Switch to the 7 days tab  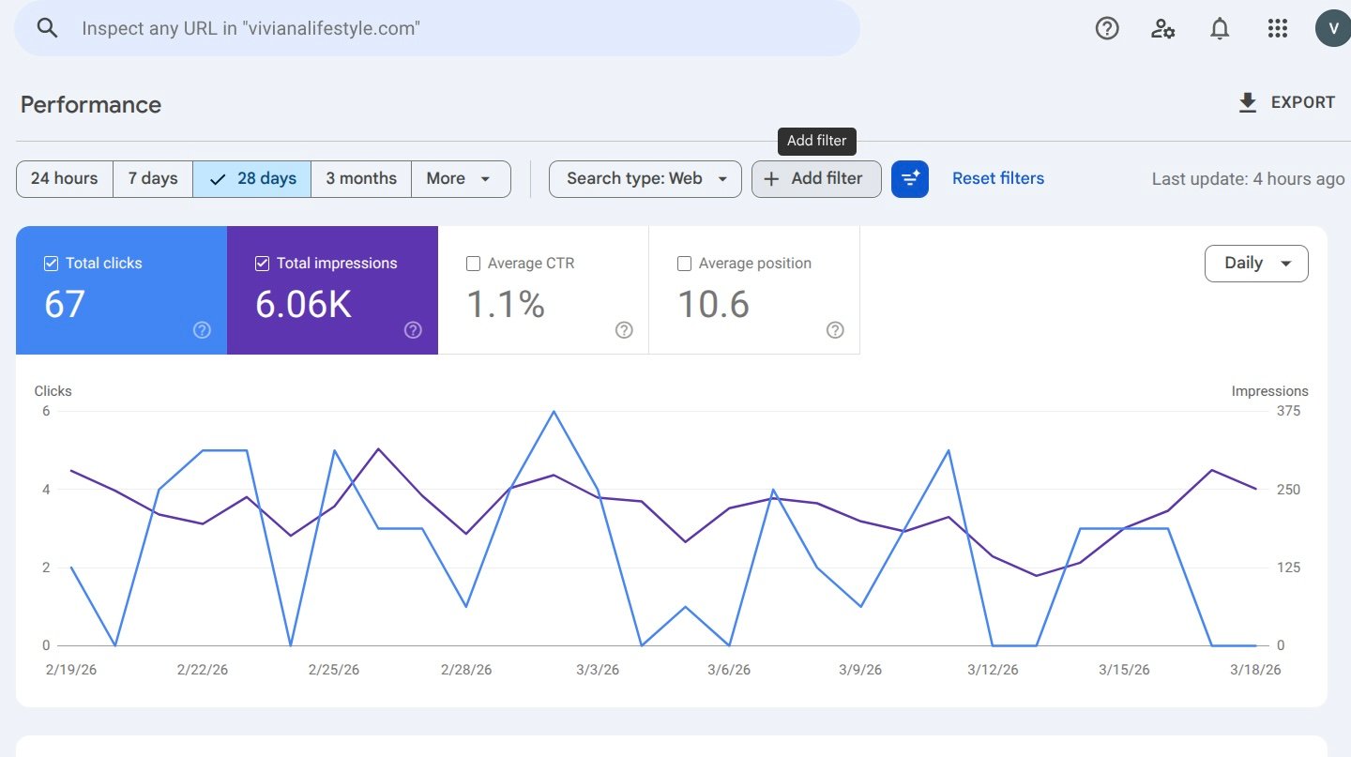click(152, 178)
